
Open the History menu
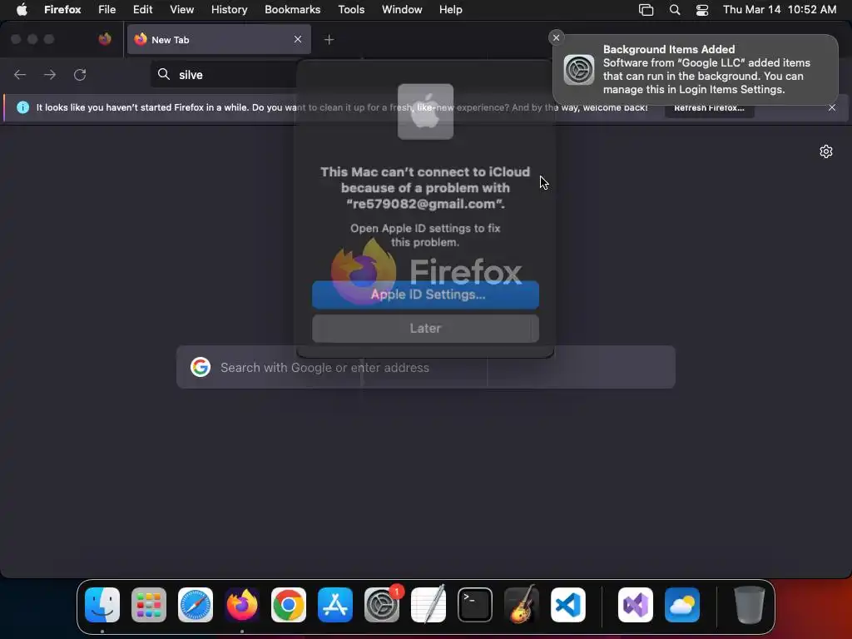pyautogui.click(x=230, y=10)
